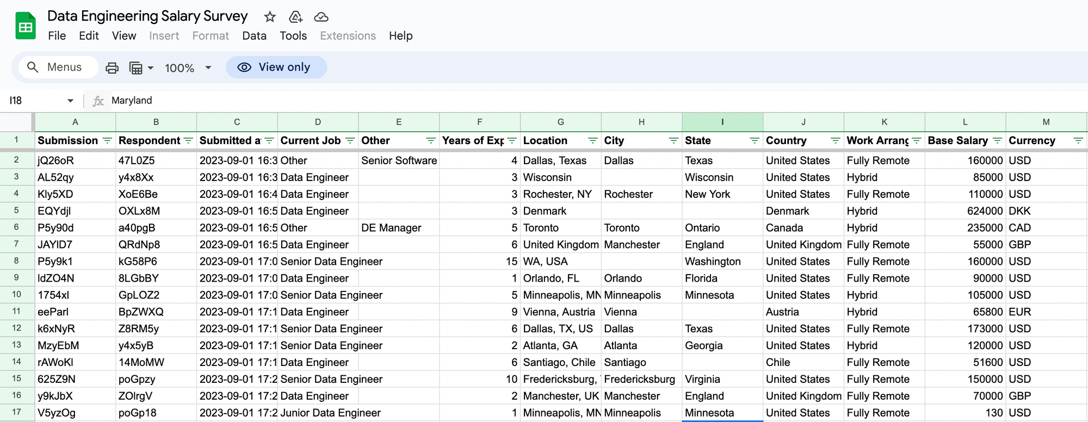Viewport: 1088px width, 422px height.
Task: Open the Submission column filter icon
Action: [107, 140]
